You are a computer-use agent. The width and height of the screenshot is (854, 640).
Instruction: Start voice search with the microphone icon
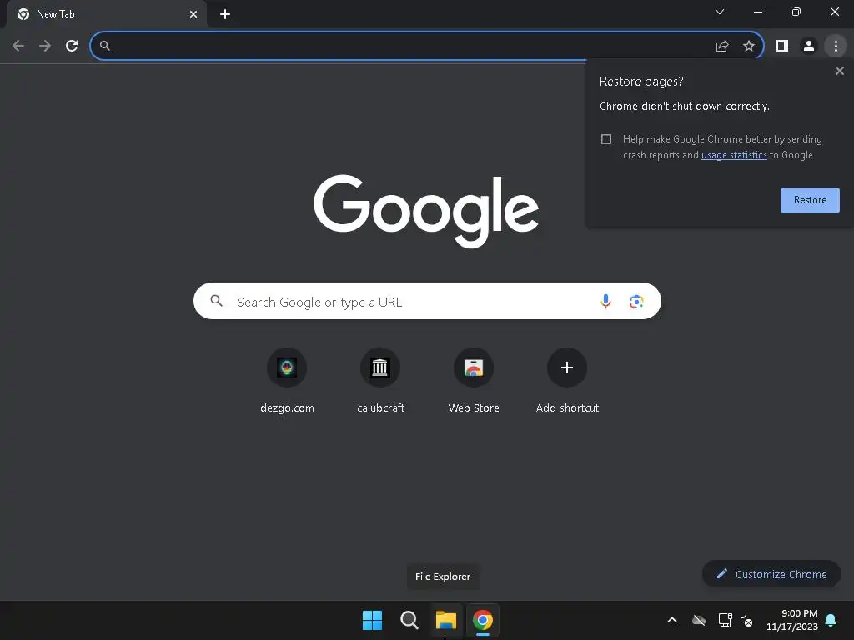pyautogui.click(x=605, y=301)
